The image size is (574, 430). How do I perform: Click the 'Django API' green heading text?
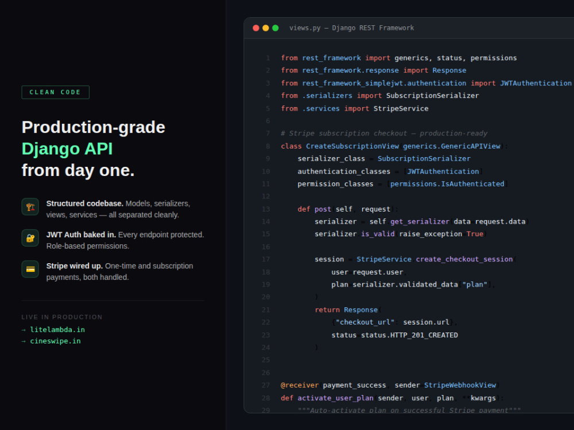coord(67,149)
